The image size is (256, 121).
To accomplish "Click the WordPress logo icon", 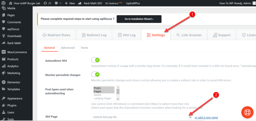I will click(x=4, y=3).
